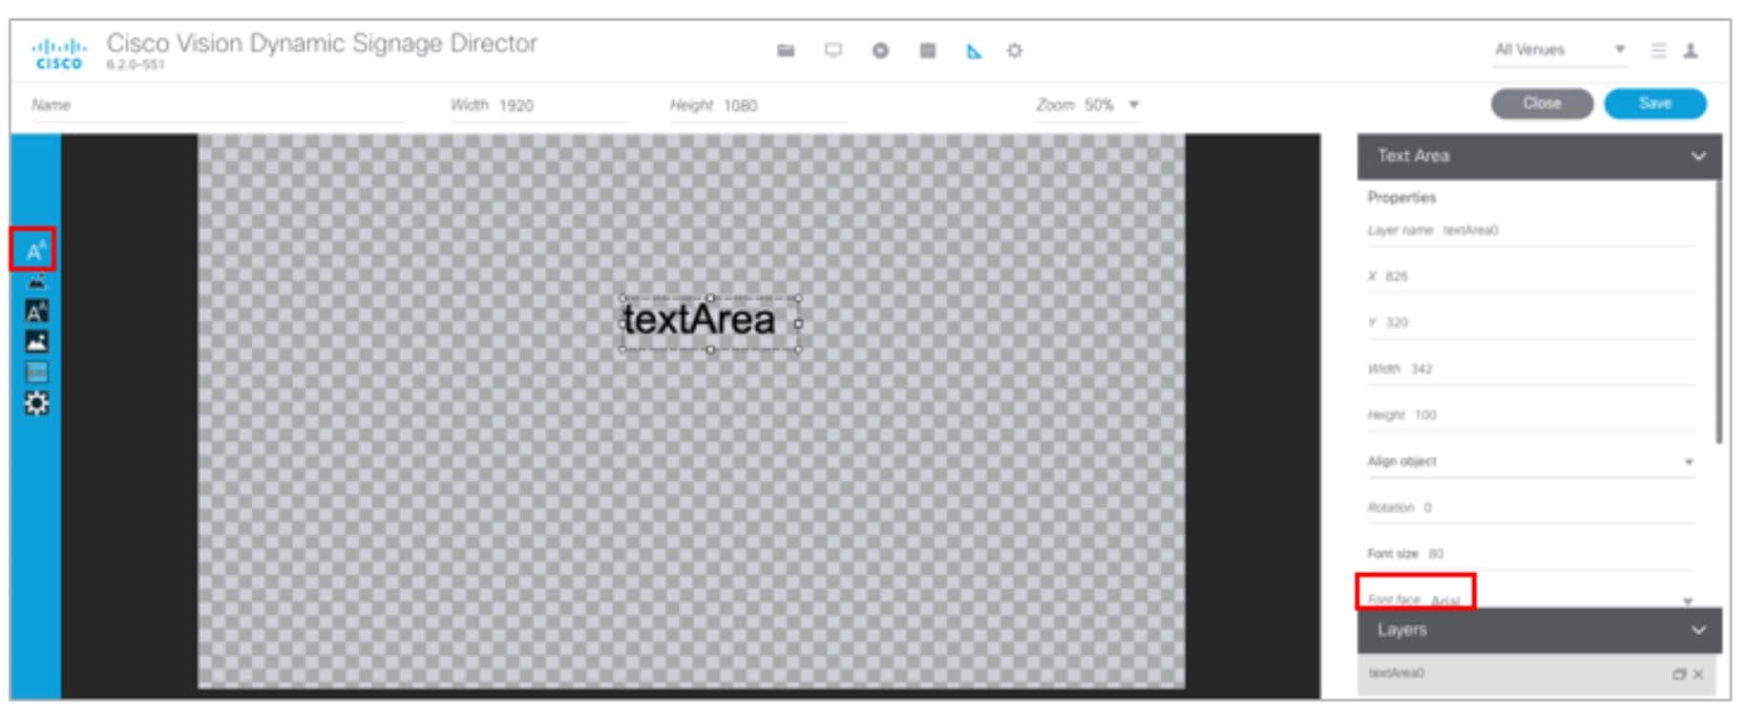The height and width of the screenshot is (721, 1747).
Task: Open the folder icon in top navigation
Action: point(786,51)
